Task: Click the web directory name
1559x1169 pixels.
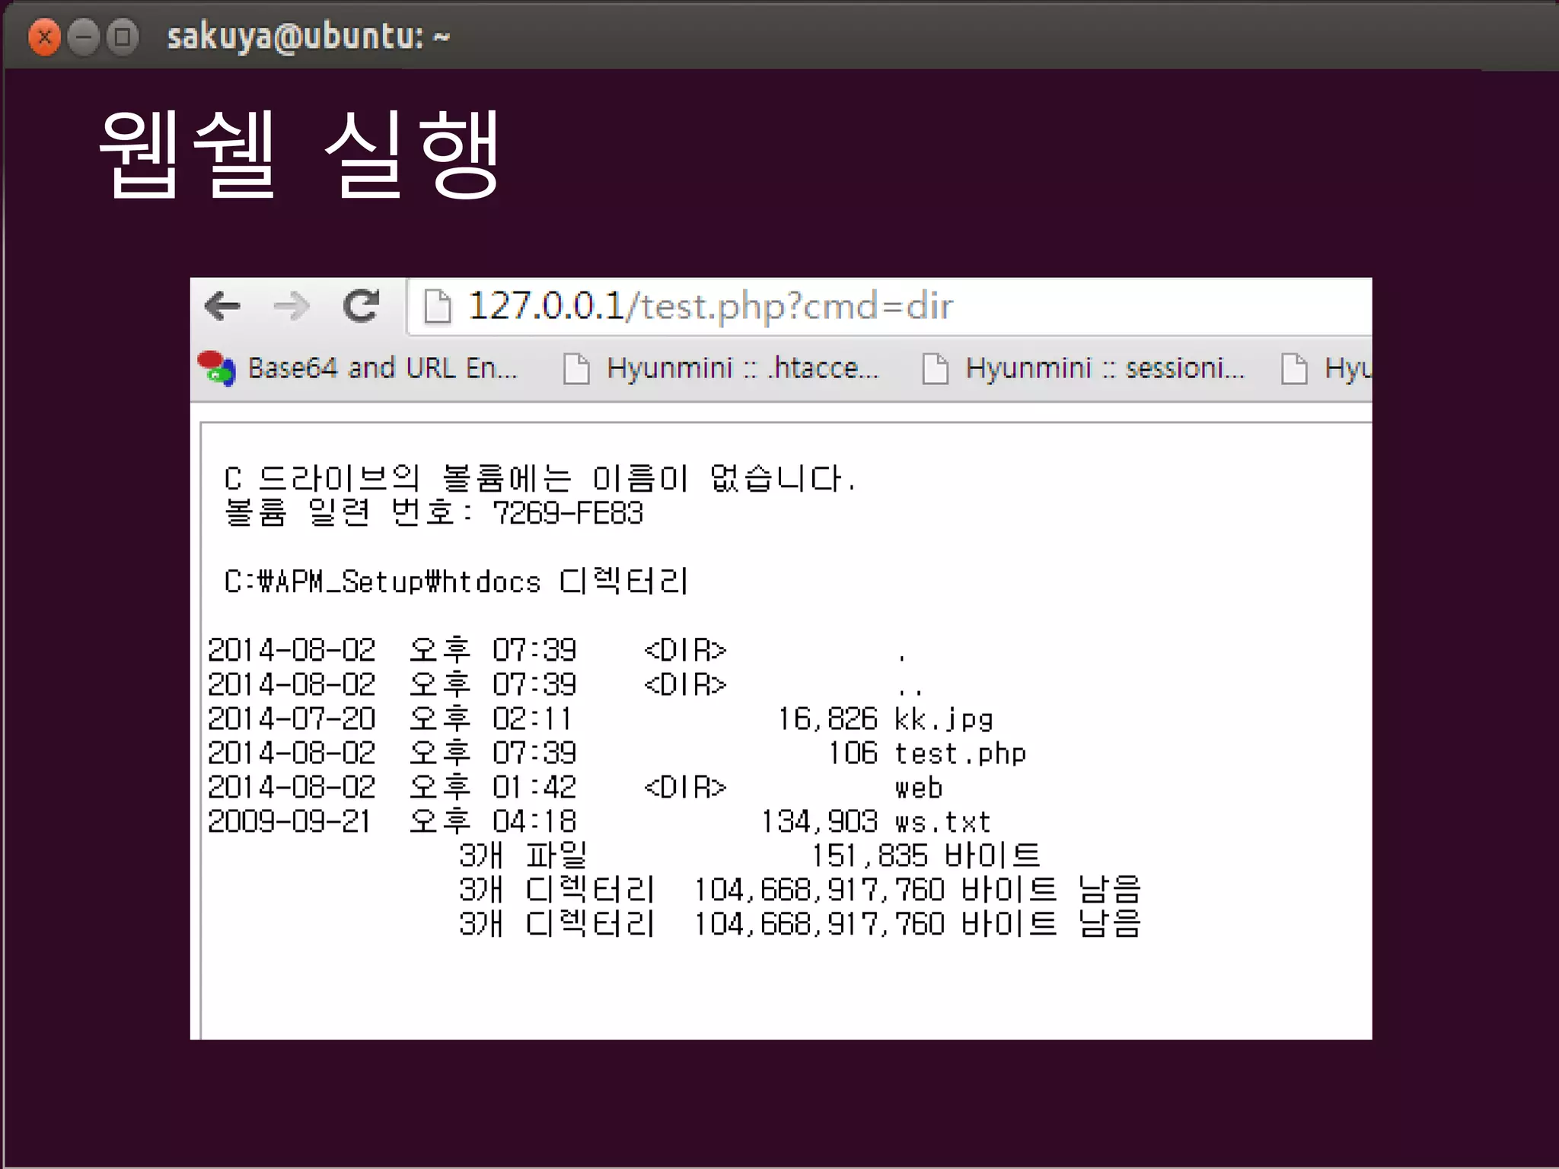Action: click(919, 788)
